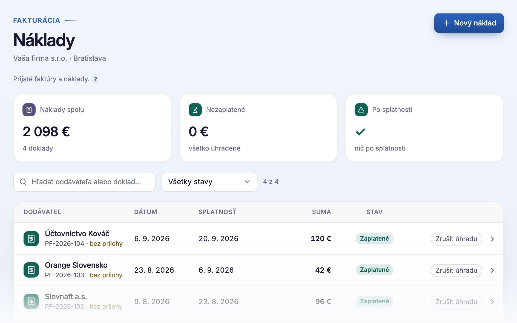
Task: Click the Fakturácia section label
Action: tap(37, 20)
